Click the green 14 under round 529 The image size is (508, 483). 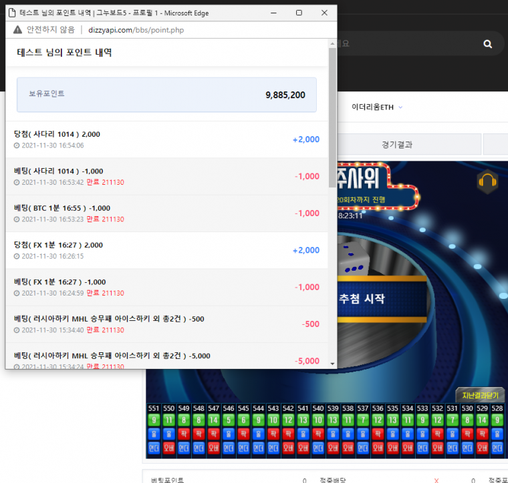click(482, 420)
